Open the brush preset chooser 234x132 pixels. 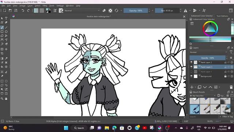[x=61, y=11]
